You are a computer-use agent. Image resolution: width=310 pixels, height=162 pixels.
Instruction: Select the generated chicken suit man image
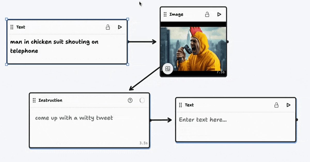193,49
